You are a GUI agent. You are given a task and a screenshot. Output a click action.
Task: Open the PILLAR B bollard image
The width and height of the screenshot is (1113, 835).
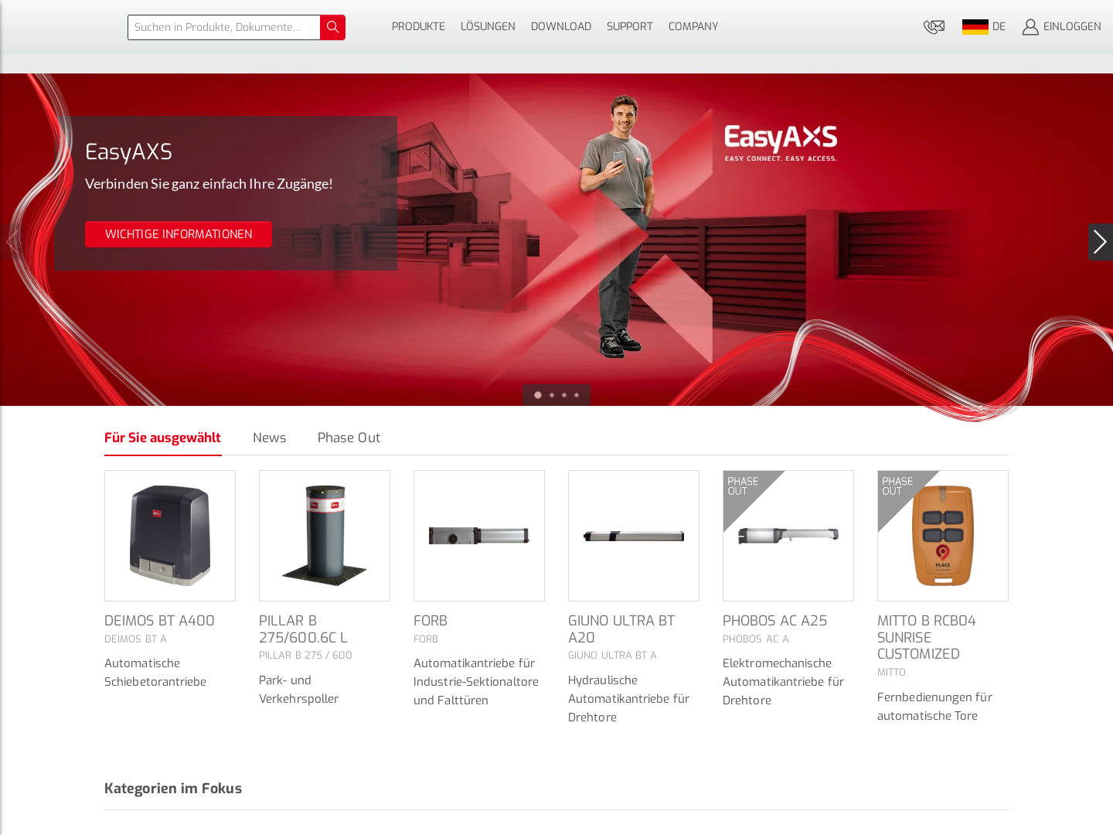coord(325,536)
